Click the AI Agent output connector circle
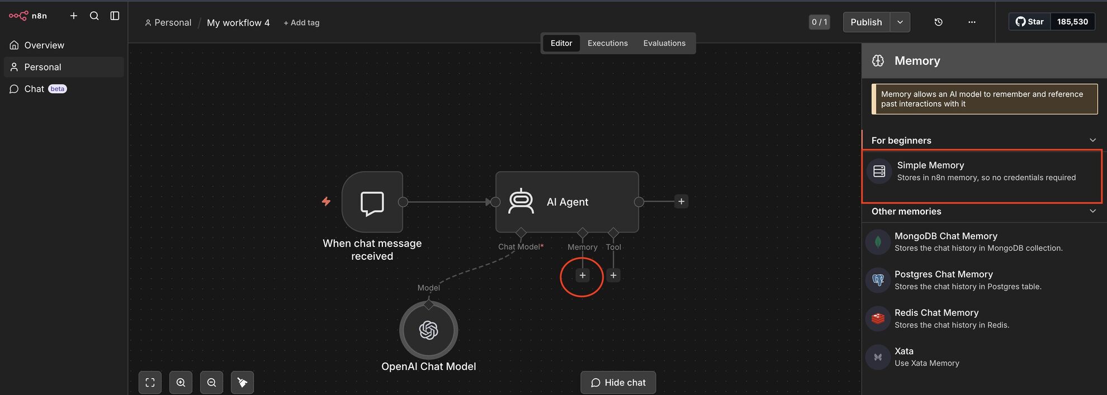Screen dimensions: 1107x395 click(639, 202)
